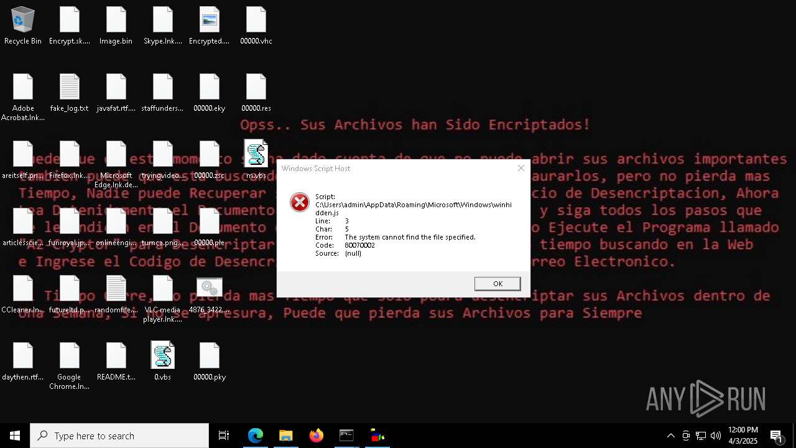Screen dimensions: 796x448
Task: Select the 0.vbs script icon
Action: [x=163, y=361]
